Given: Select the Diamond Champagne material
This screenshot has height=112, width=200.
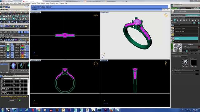Looking at the screenshot, I should pos(185,28).
